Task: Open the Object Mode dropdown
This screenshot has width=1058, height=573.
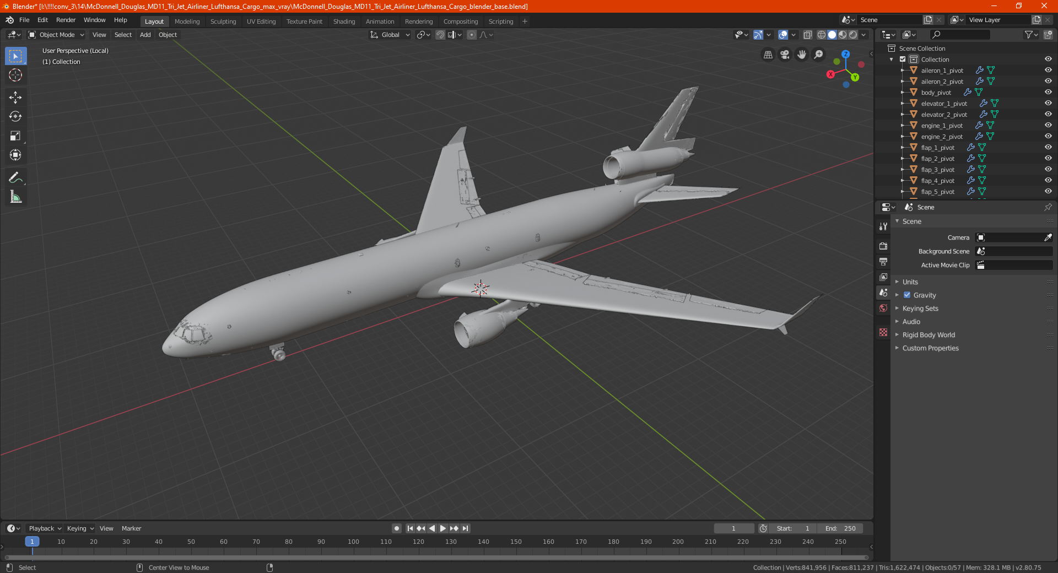Action: point(56,35)
